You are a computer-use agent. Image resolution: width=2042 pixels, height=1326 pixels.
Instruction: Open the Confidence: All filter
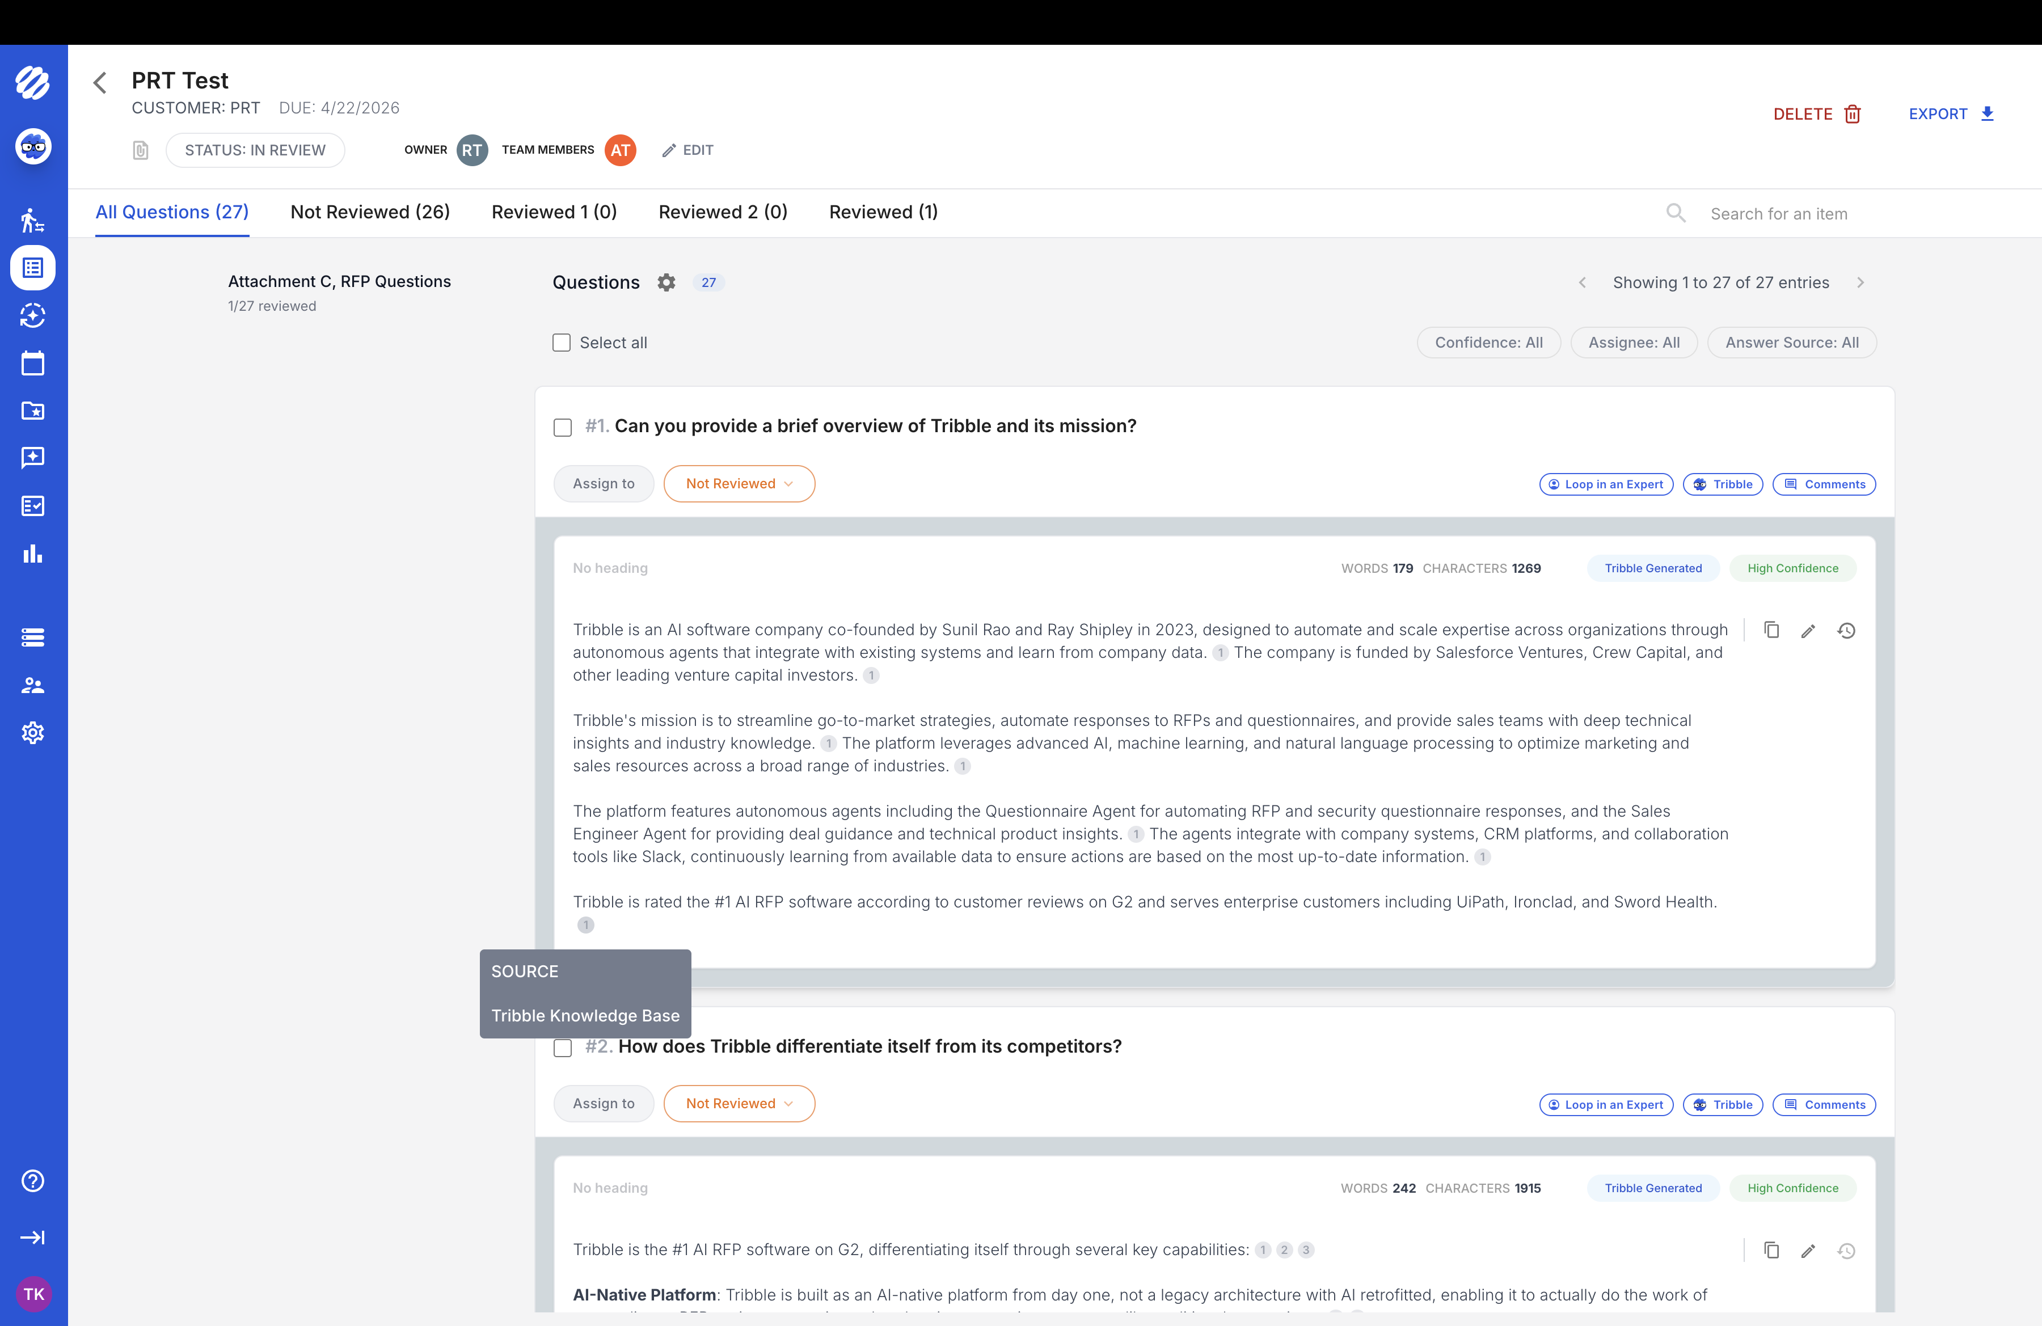tap(1488, 342)
